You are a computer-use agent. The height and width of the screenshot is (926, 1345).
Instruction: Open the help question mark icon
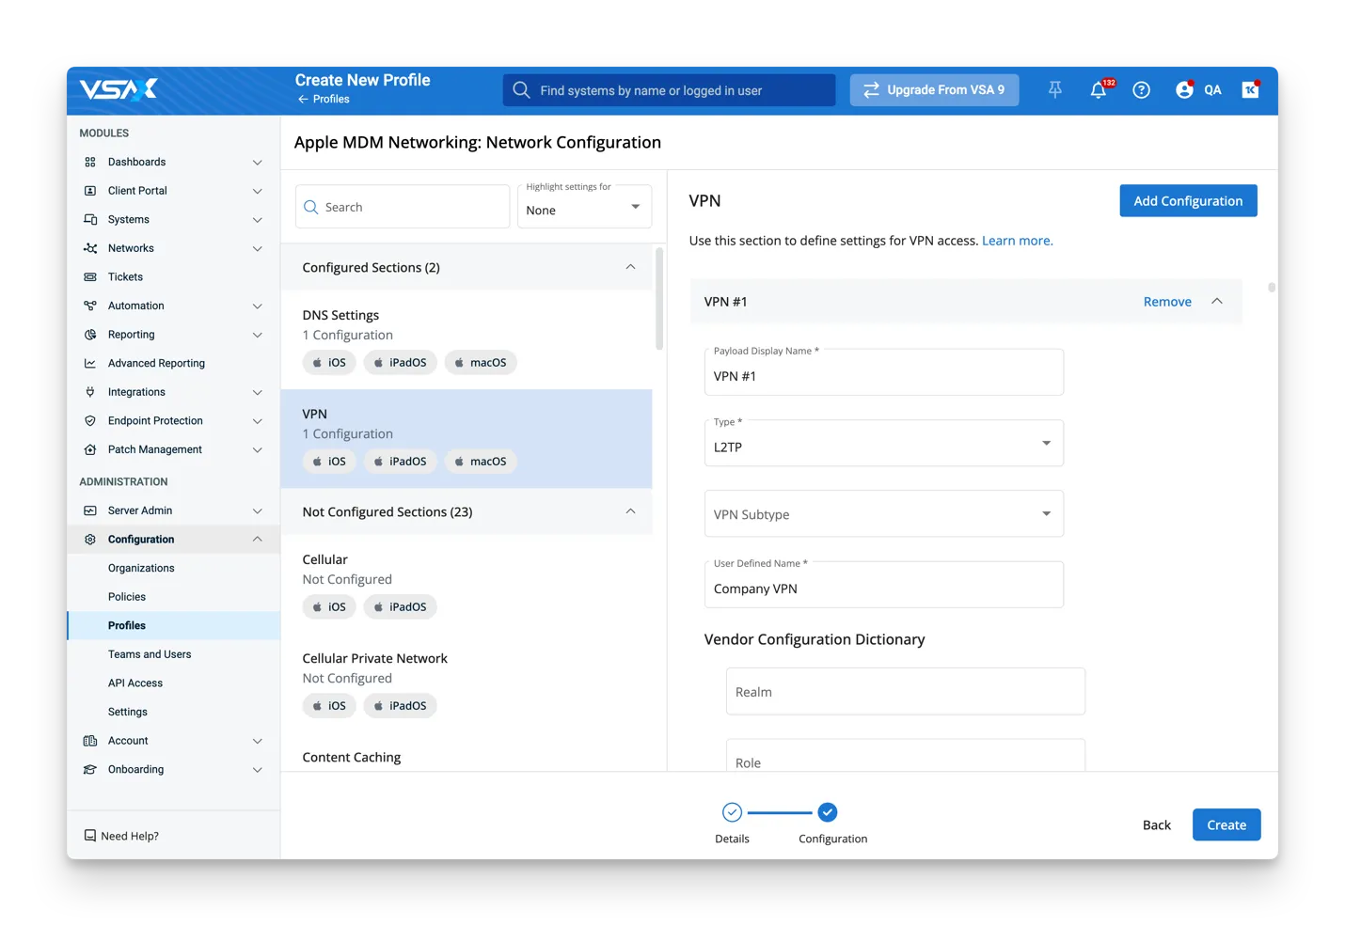click(x=1141, y=90)
